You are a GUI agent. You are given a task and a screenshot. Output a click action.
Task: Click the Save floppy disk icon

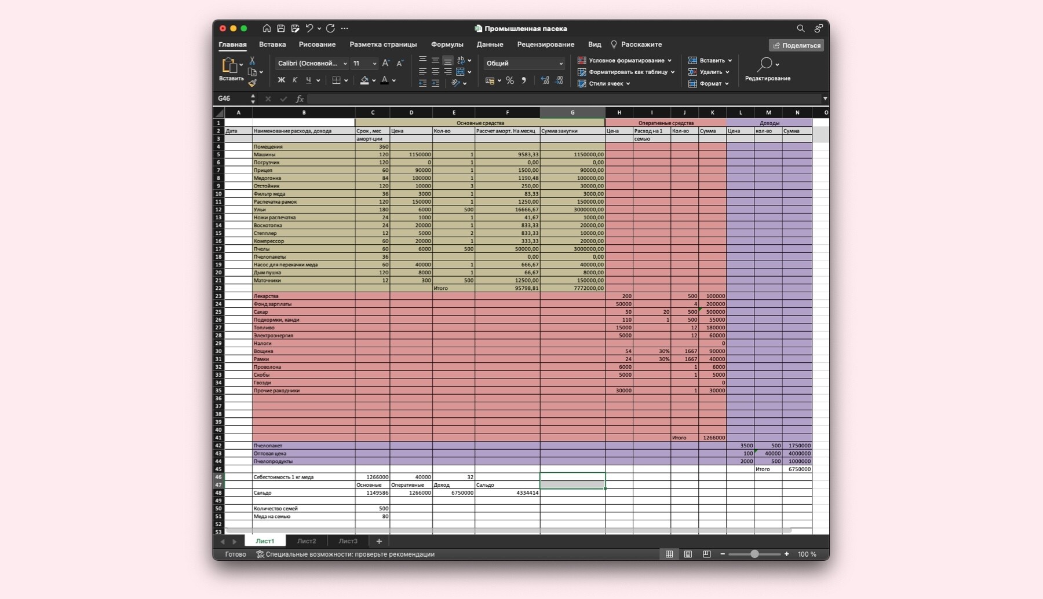coord(281,28)
